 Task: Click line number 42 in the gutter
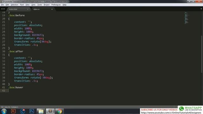pos(3,91)
